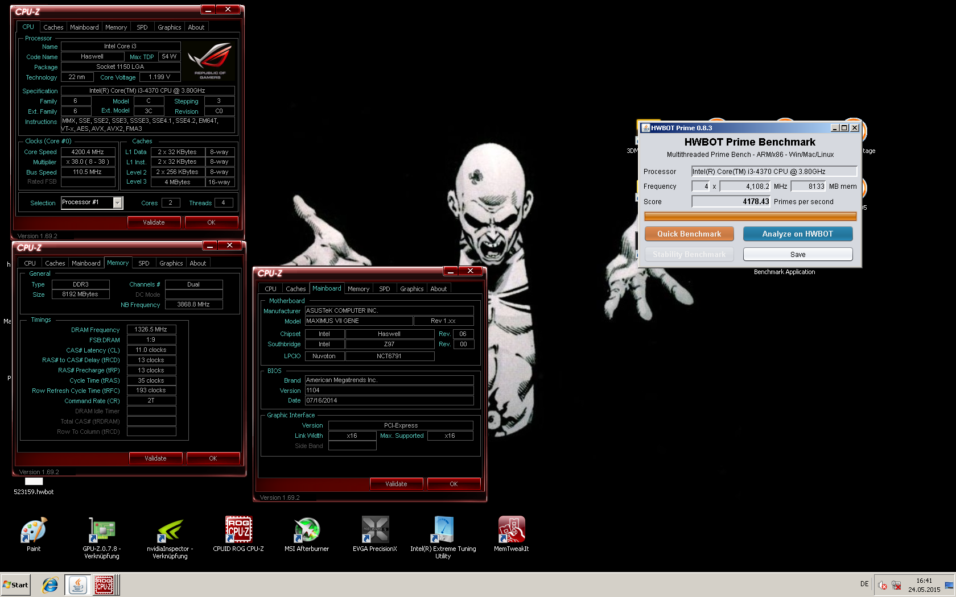
Task: Click Validate in the Mainboard CPU-Z window
Action: (x=396, y=484)
